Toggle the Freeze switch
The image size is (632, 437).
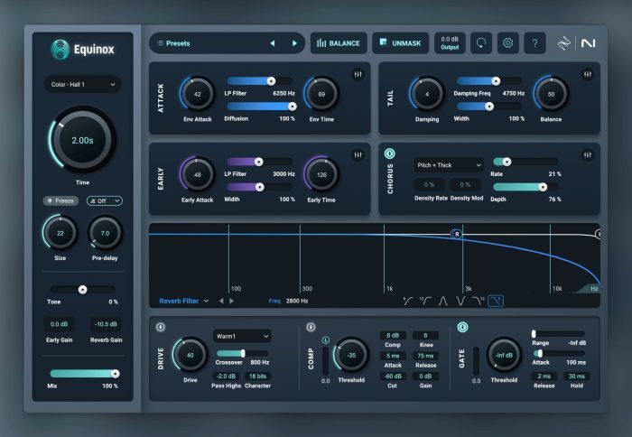click(x=61, y=200)
